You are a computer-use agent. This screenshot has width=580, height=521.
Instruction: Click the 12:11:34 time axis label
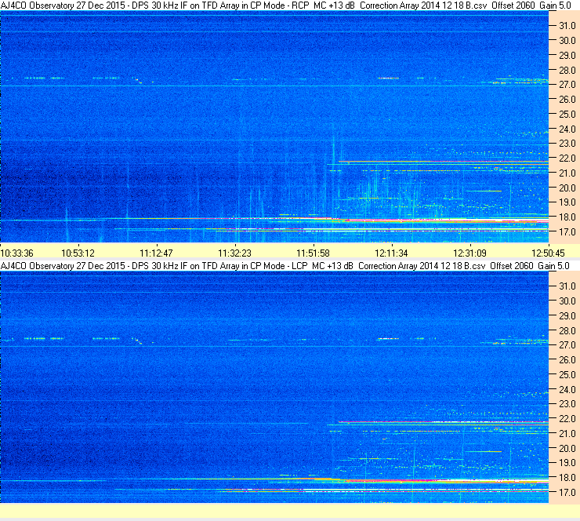(x=391, y=253)
